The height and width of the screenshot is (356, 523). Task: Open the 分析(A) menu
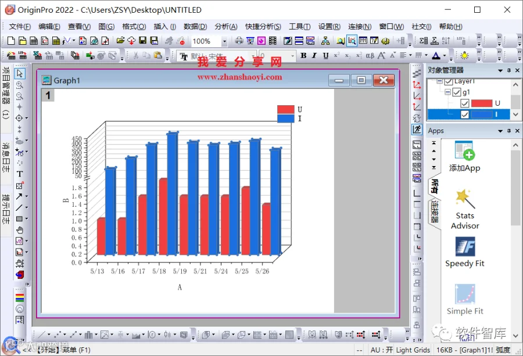point(226,26)
